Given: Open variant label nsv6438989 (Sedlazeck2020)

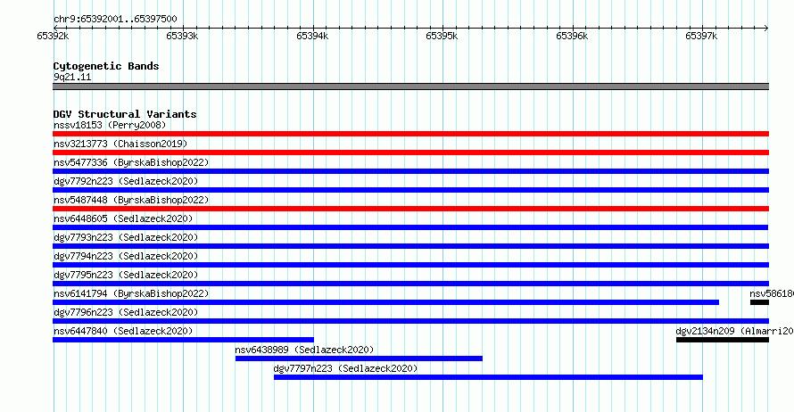Looking at the screenshot, I should (x=304, y=350).
